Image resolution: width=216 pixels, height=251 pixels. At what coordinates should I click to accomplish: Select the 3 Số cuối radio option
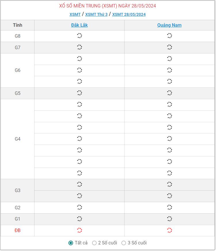124,243
